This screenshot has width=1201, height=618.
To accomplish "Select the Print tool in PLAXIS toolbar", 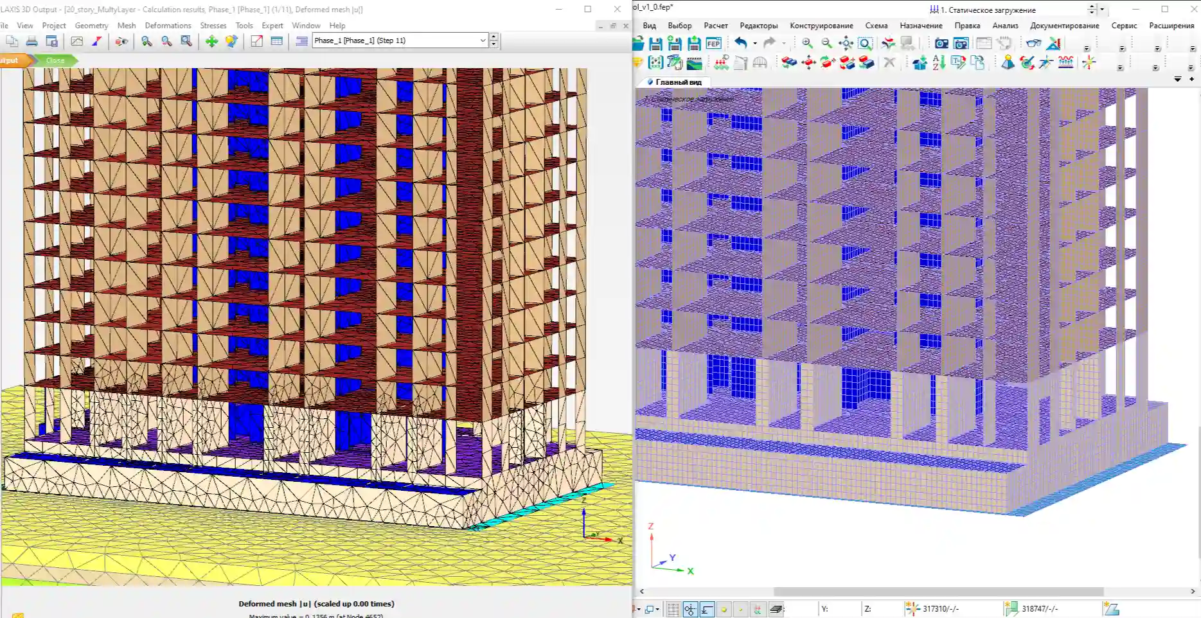I will click(x=31, y=41).
